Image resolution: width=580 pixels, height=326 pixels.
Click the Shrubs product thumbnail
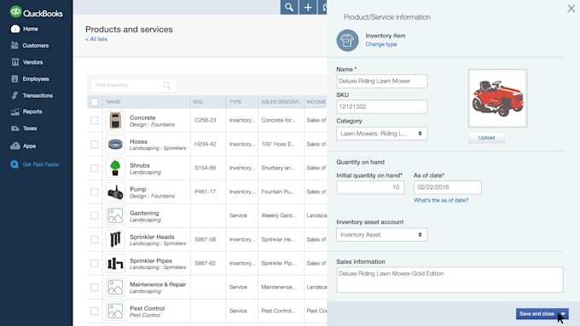(x=115, y=168)
